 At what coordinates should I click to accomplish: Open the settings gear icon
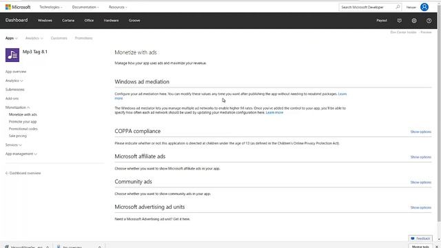(x=414, y=21)
